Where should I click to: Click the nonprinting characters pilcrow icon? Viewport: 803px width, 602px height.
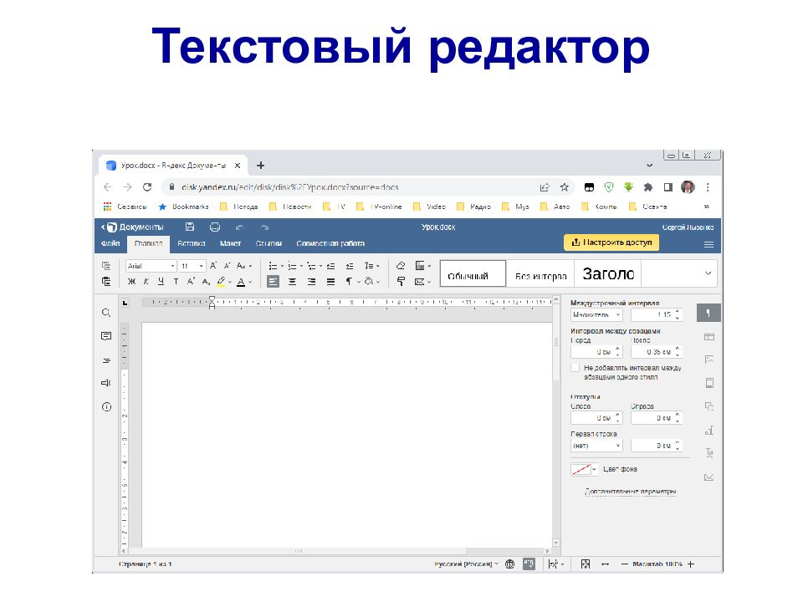tap(349, 282)
